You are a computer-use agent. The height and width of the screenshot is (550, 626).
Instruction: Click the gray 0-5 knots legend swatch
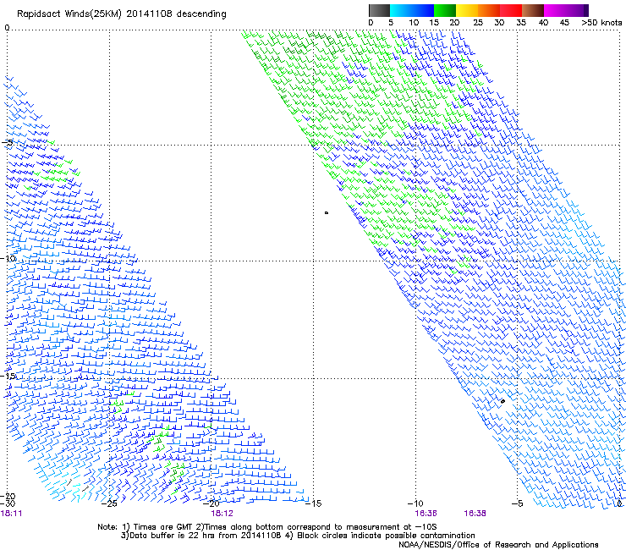(379, 10)
